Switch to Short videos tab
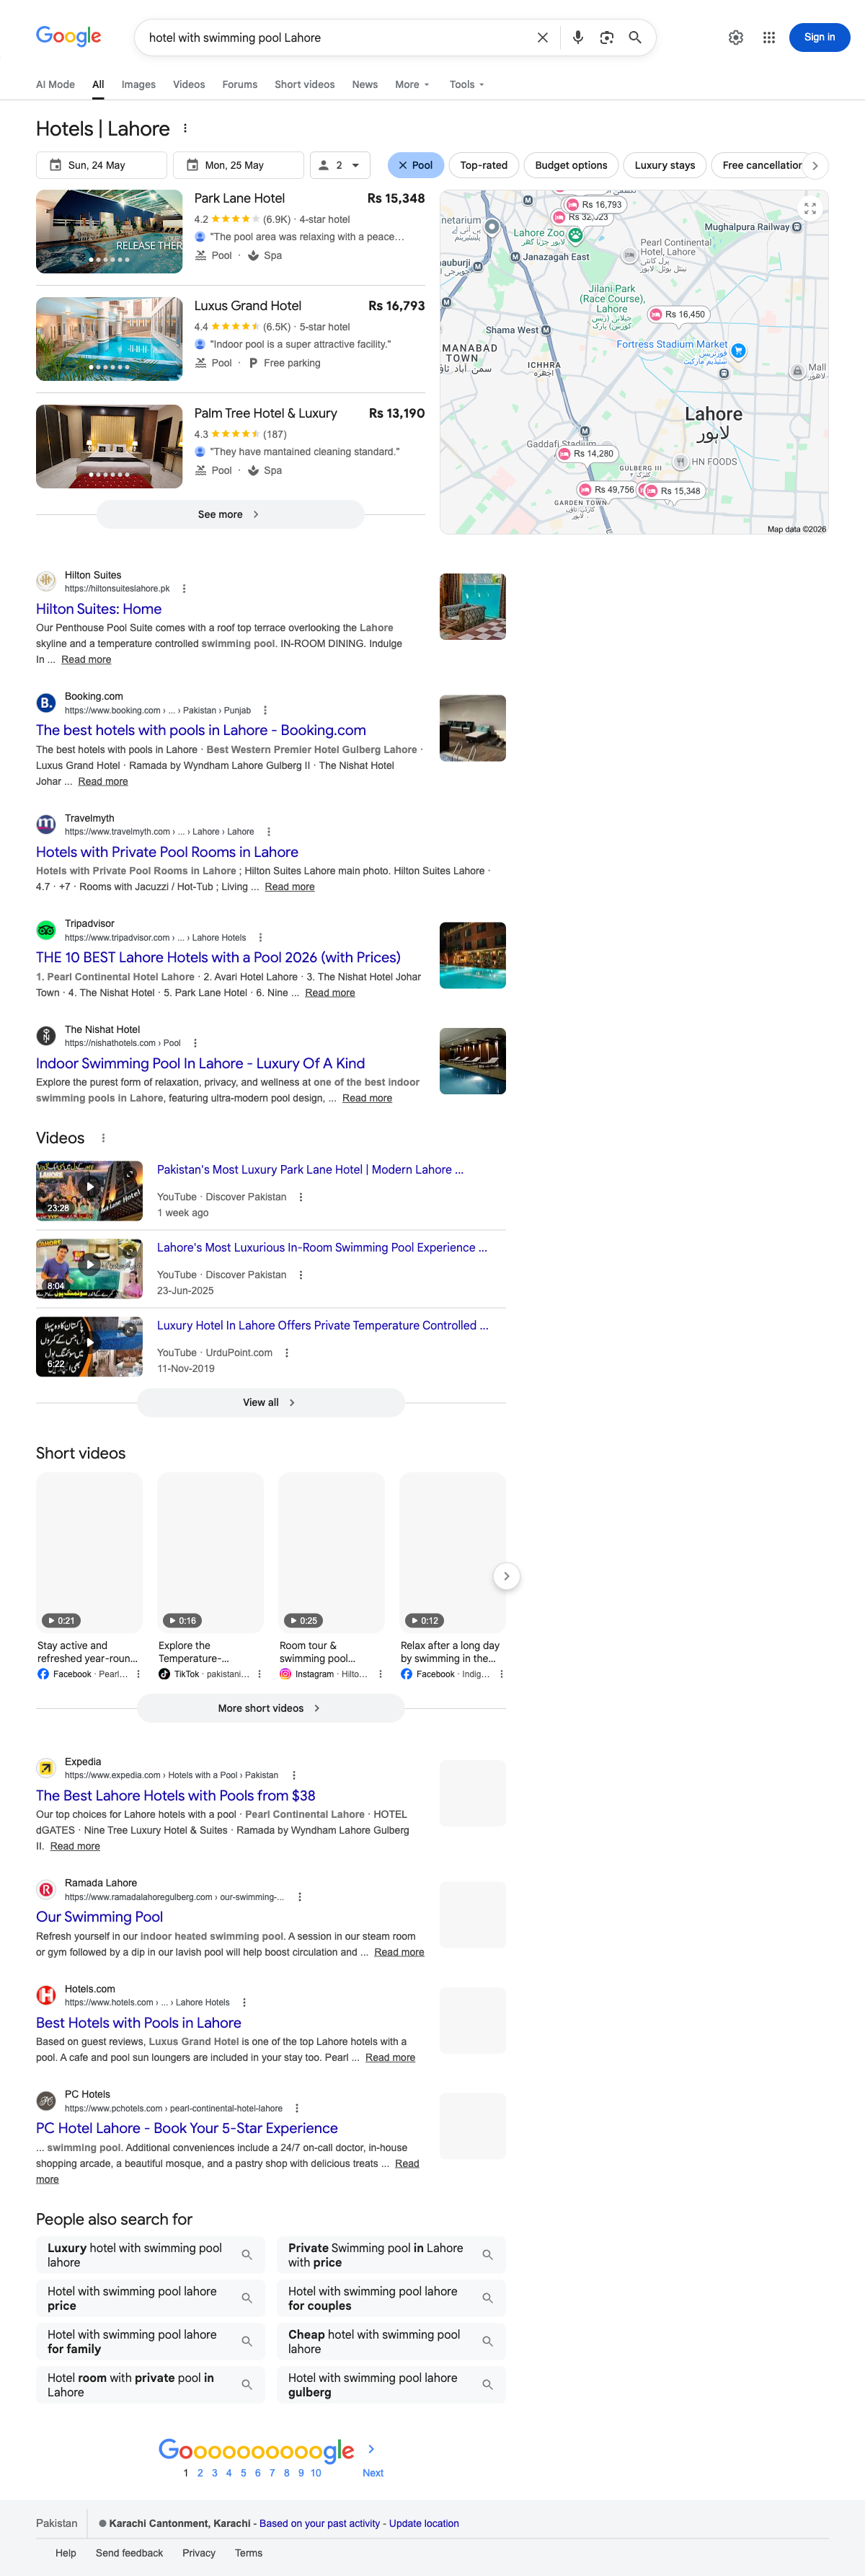This screenshot has height=2576, width=865. pyautogui.click(x=305, y=85)
